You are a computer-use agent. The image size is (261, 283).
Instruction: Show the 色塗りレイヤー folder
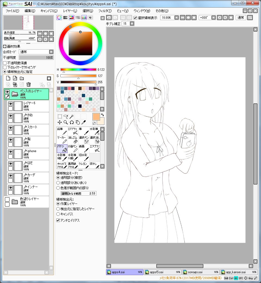[7, 199]
